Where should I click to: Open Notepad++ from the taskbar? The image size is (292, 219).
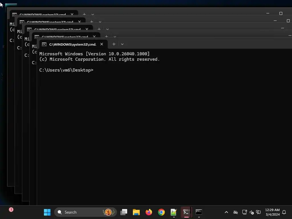click(174, 212)
